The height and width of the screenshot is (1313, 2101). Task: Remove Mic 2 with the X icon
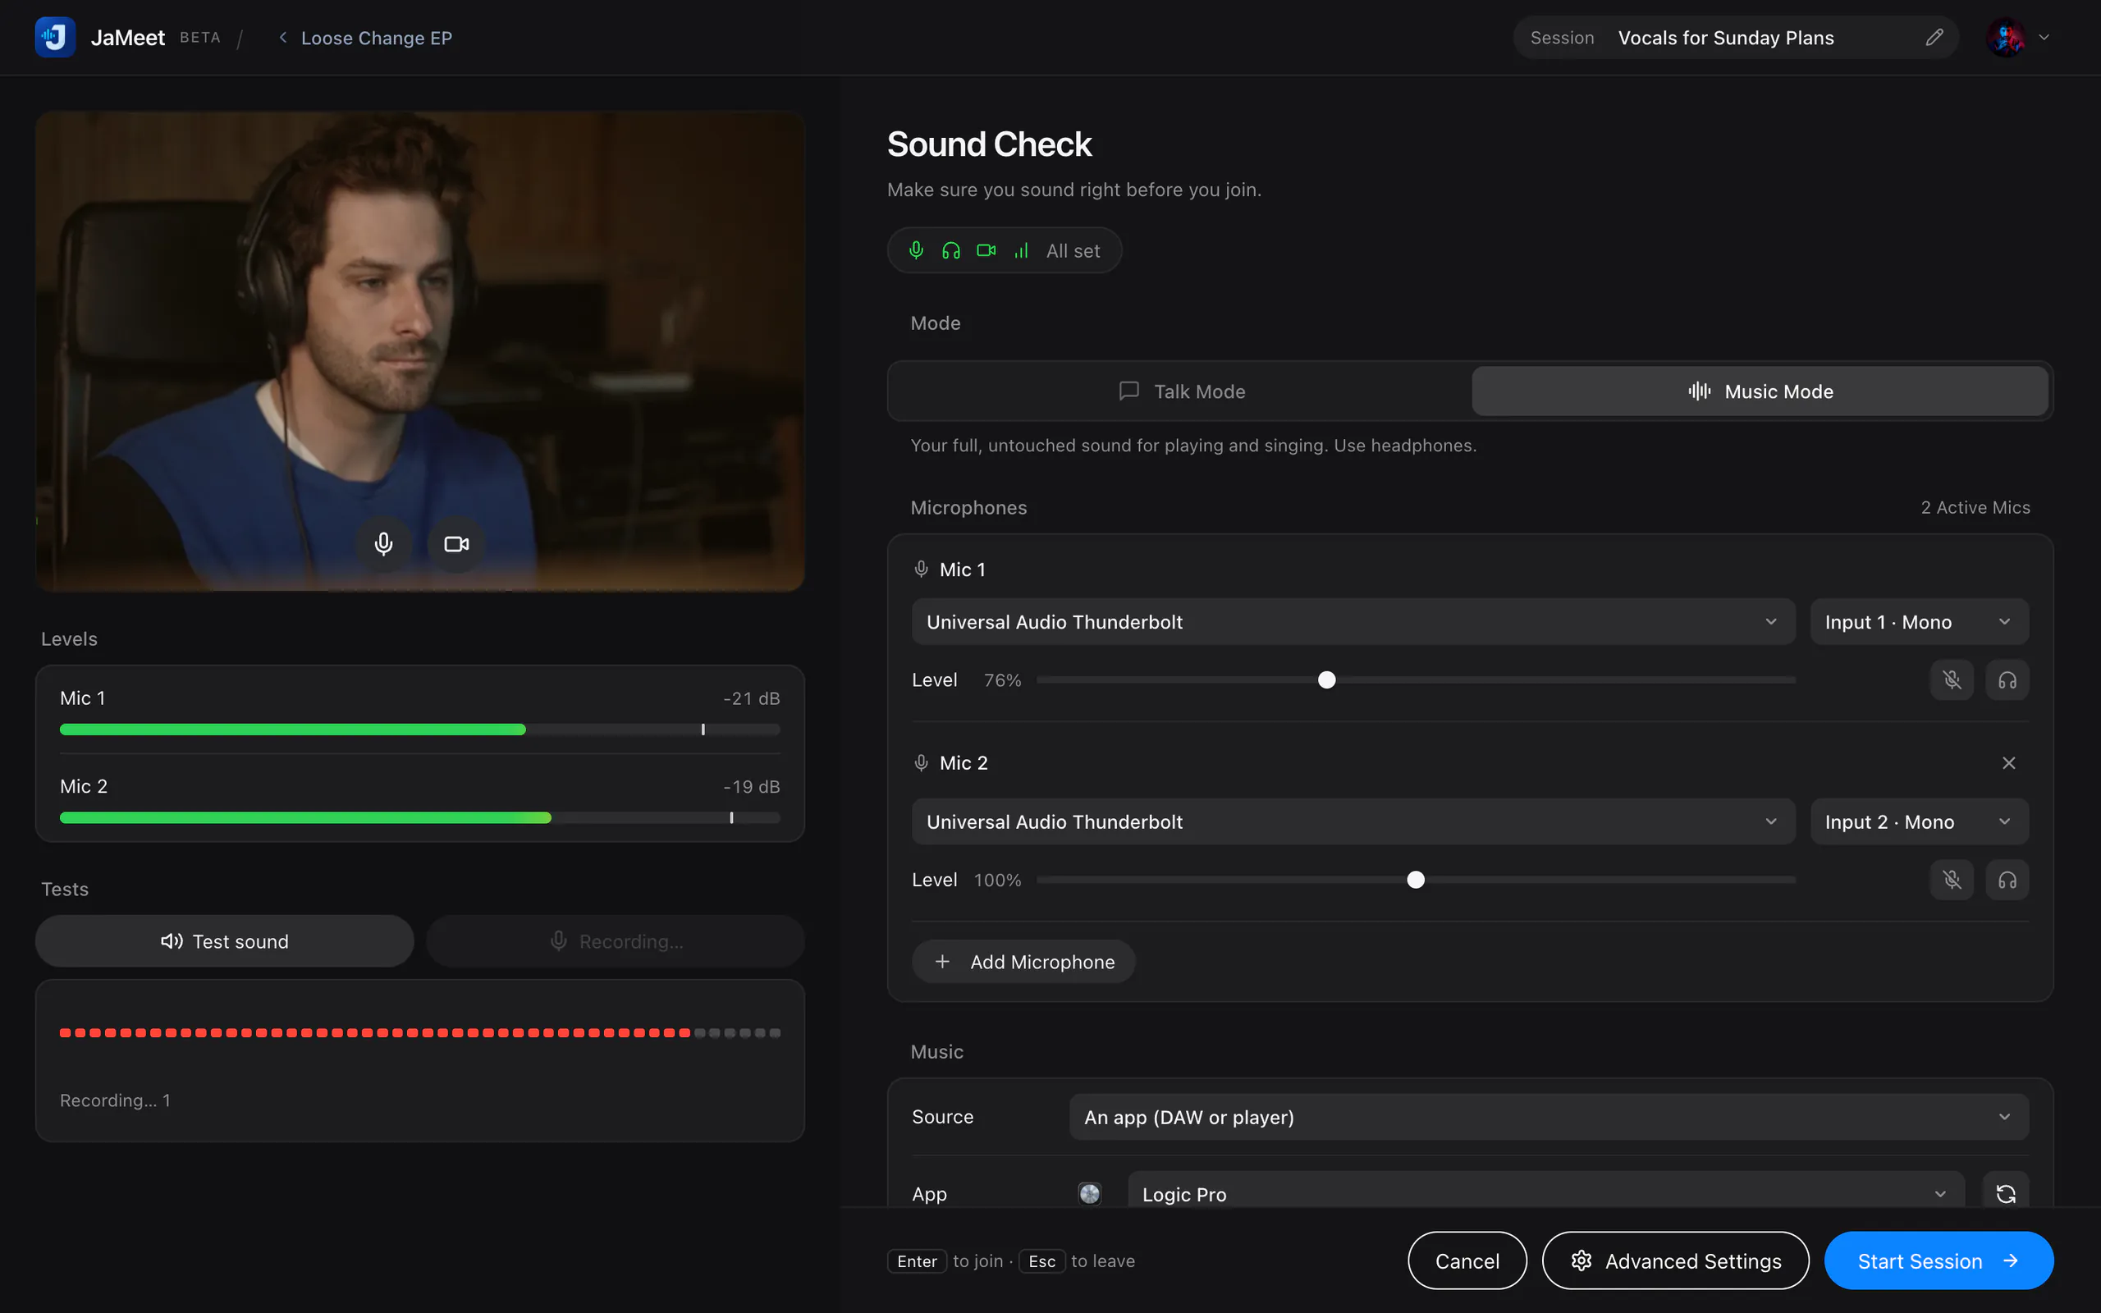click(2008, 762)
